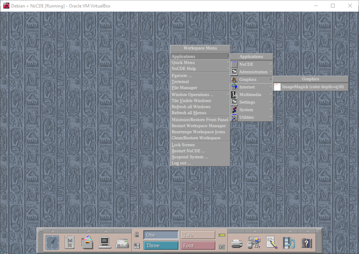This screenshot has width=359, height=254.
Task: Open the help books icon
Action: (306, 243)
